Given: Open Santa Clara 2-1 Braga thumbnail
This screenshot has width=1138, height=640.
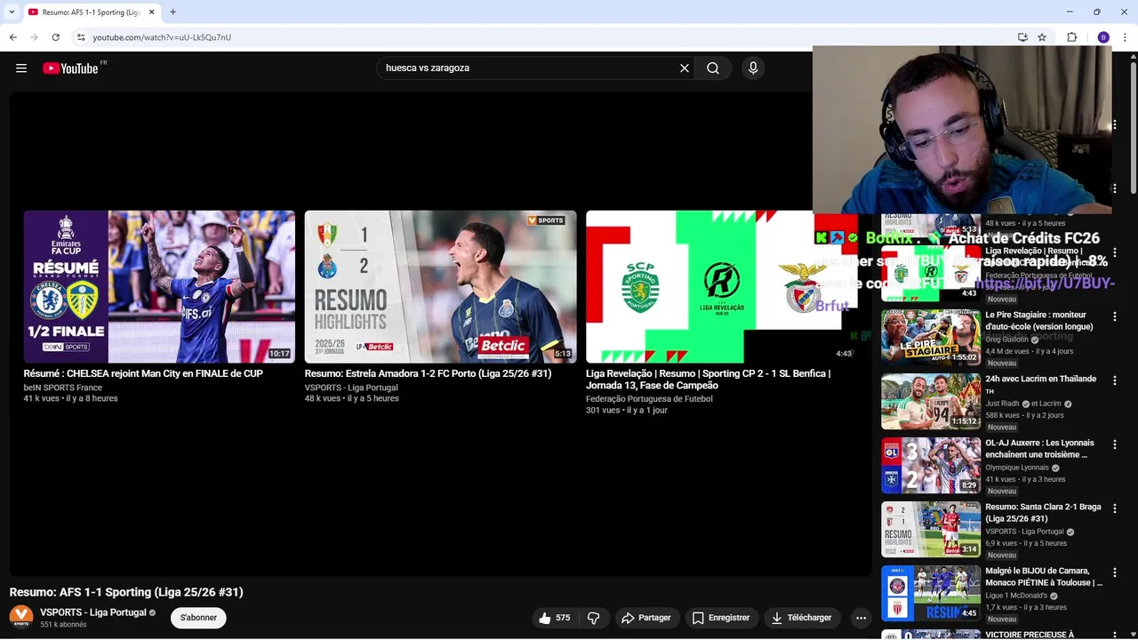Looking at the screenshot, I should tap(931, 529).
